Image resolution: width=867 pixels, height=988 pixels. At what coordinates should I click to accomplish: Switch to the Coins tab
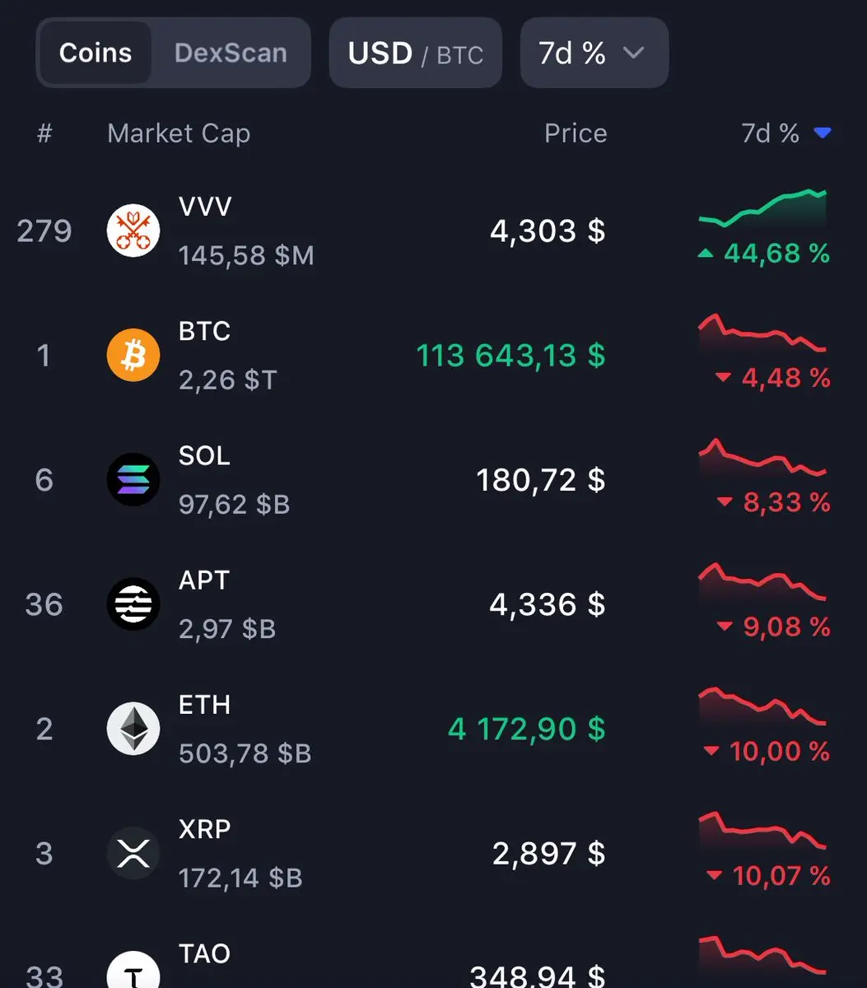[x=96, y=53]
